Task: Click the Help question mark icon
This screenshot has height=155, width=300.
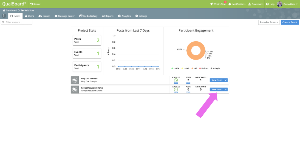Action: coord(267,4)
